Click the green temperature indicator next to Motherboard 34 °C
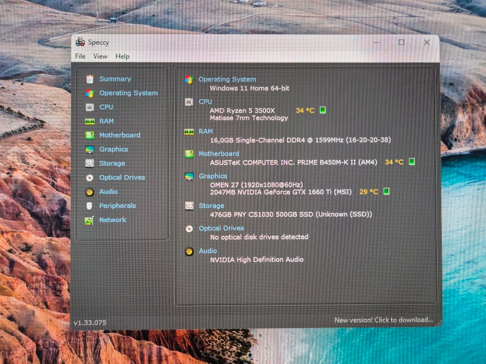This screenshot has height=364, width=486. [x=412, y=162]
